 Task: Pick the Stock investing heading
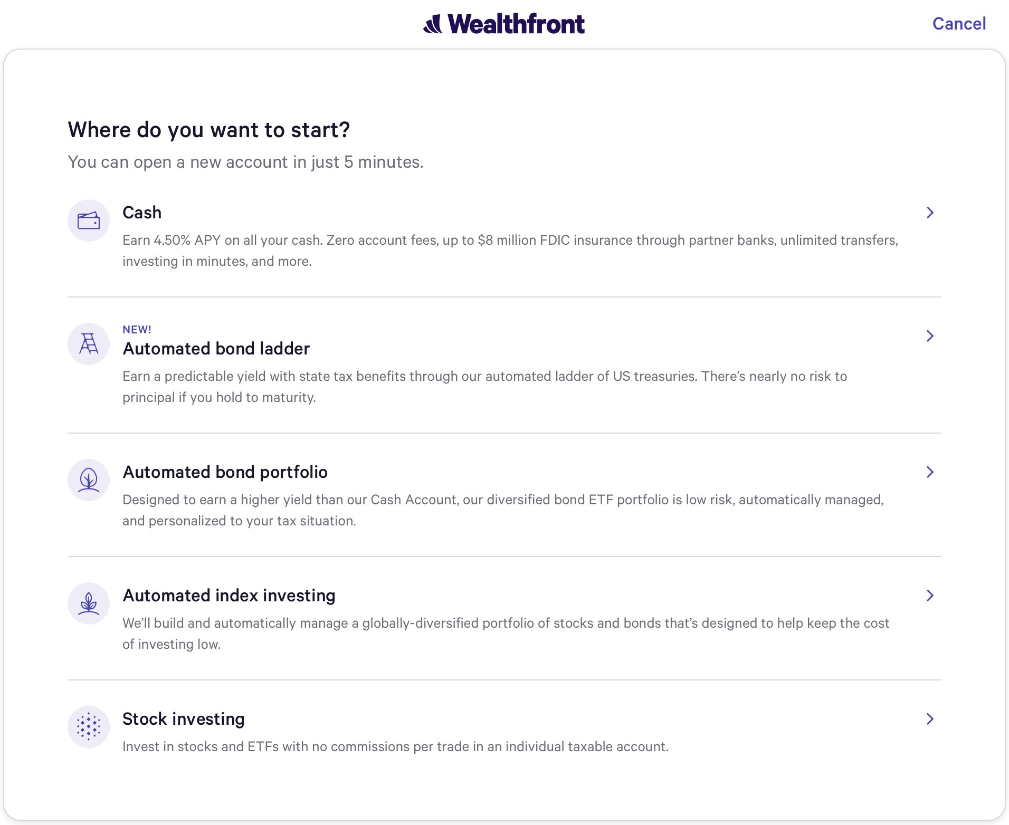183,719
